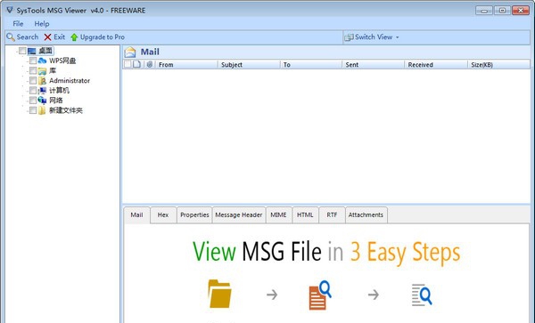The height and width of the screenshot is (323, 535).
Task: Select the WPS网盘 tree item label
Action: pos(62,61)
